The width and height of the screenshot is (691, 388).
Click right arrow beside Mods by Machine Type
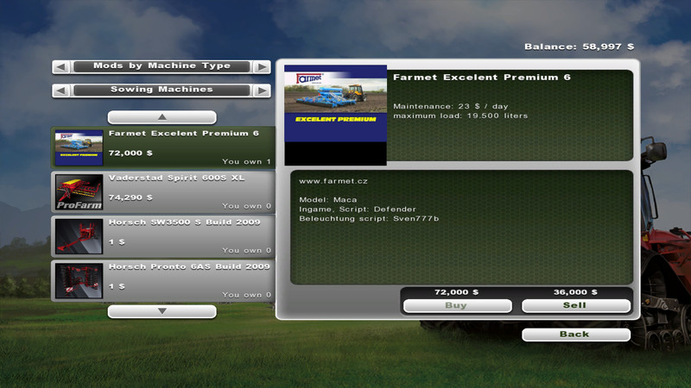262,67
